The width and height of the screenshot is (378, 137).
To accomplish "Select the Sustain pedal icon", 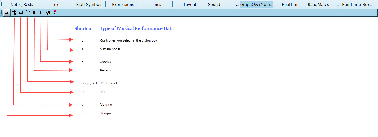I will pos(48,13).
